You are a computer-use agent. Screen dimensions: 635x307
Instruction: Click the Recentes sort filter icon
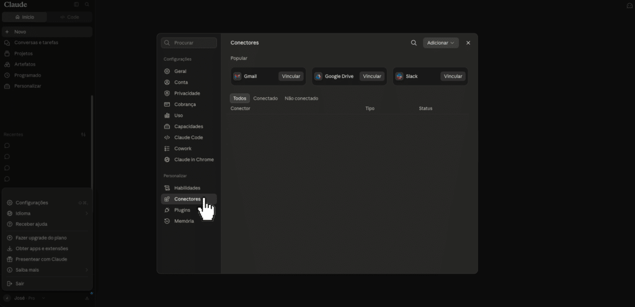(x=84, y=134)
